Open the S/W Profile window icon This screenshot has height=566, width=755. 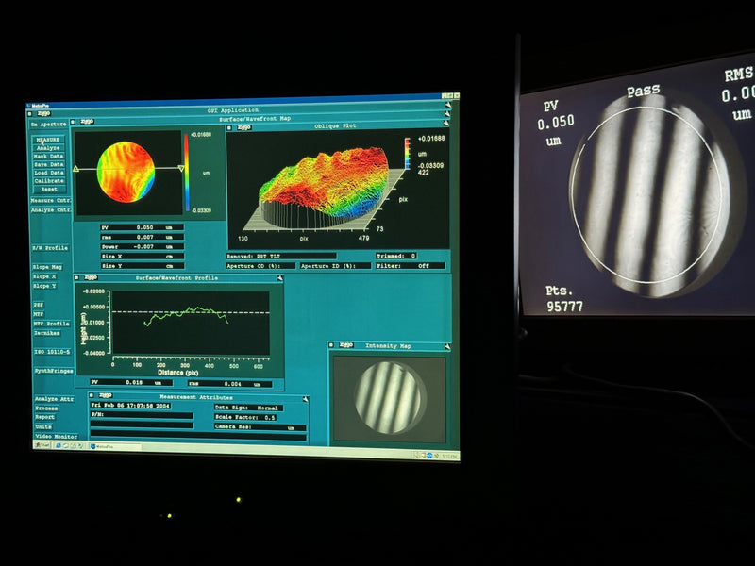tap(50, 247)
